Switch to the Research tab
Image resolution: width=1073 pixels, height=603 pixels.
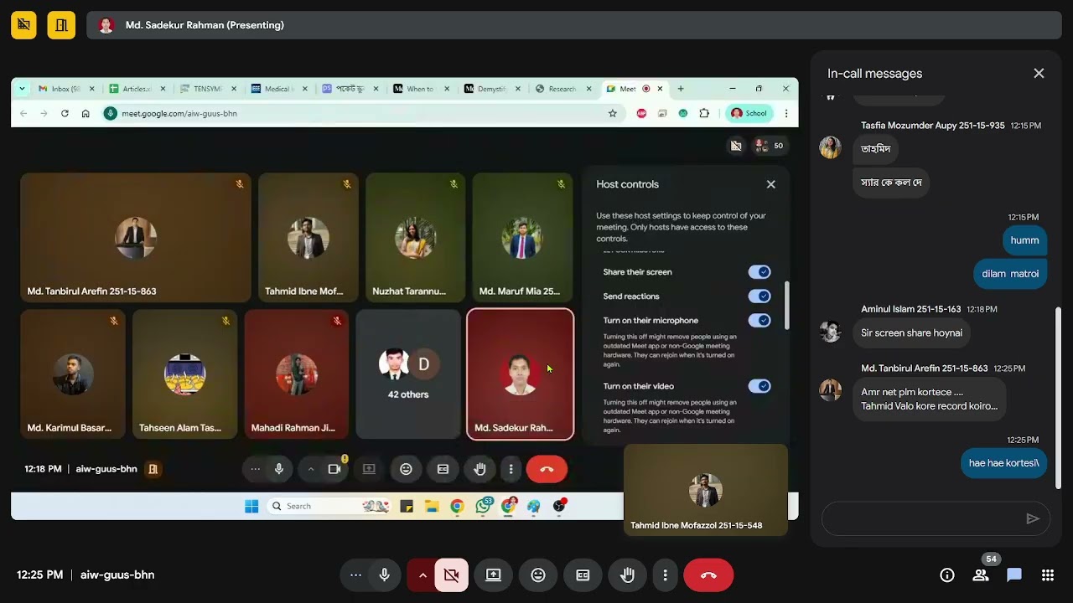tap(562, 89)
